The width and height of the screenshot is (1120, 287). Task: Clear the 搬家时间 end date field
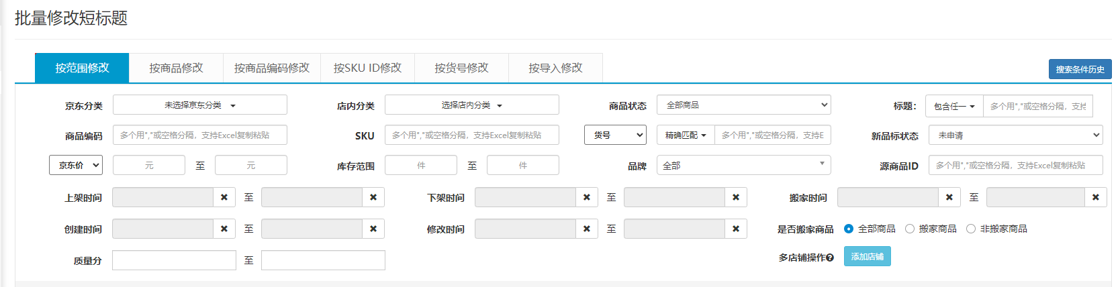tap(1096, 197)
